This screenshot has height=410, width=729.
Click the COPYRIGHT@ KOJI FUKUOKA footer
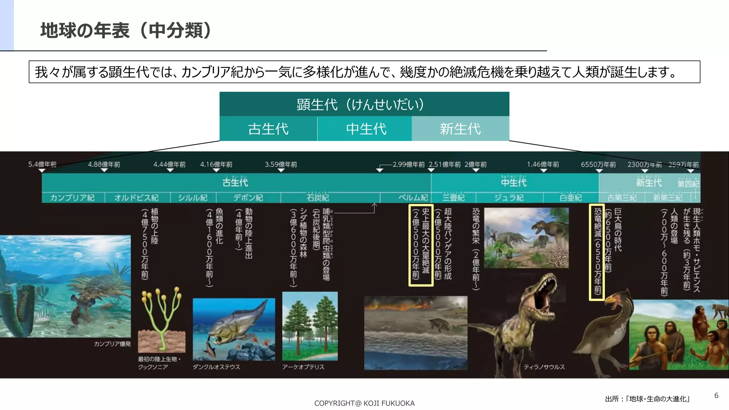tap(364, 403)
